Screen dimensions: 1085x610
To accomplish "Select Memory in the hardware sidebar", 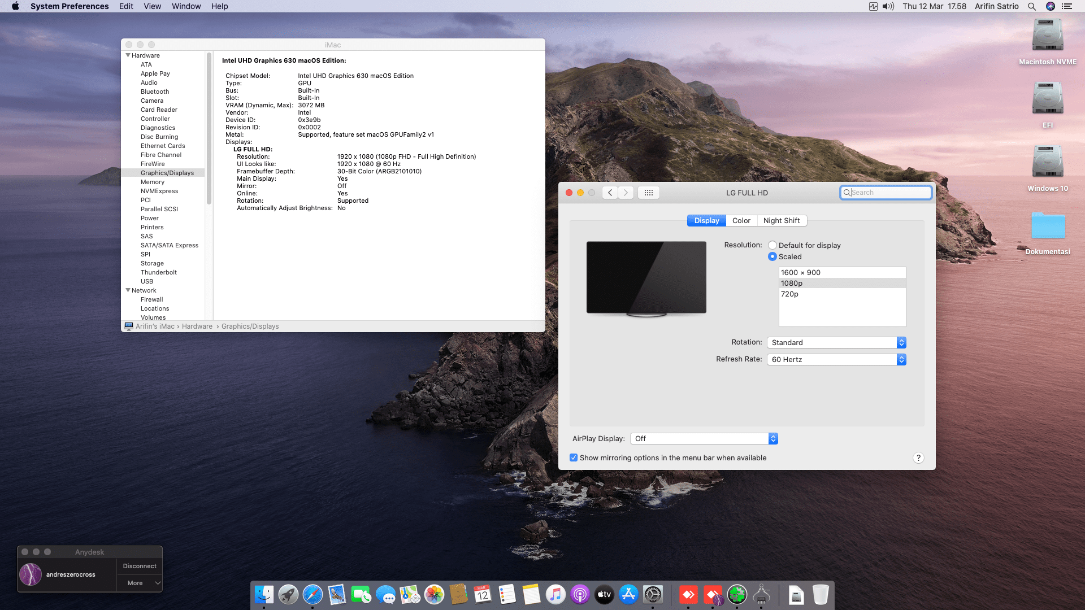I will point(153,182).
